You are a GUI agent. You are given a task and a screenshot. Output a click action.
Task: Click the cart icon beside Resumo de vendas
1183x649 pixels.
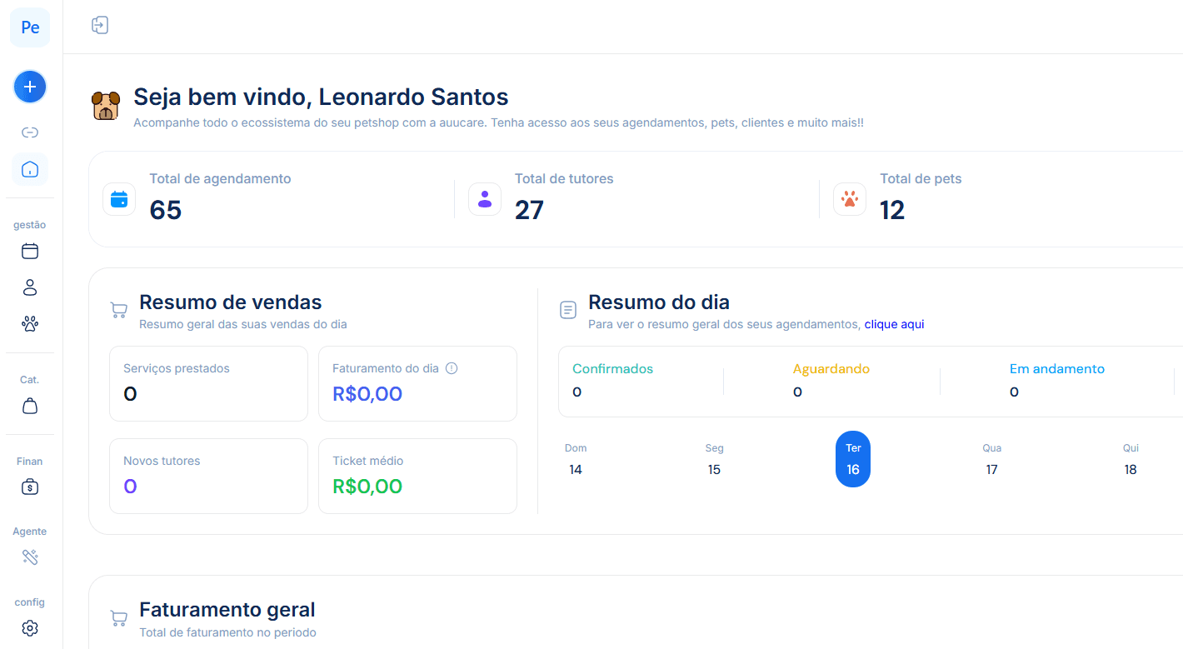(119, 309)
